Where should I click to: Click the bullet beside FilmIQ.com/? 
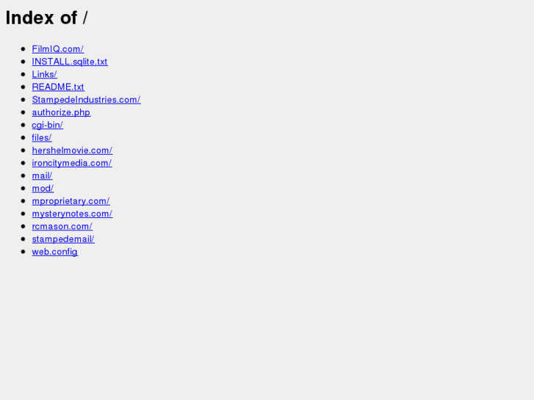(x=24, y=49)
